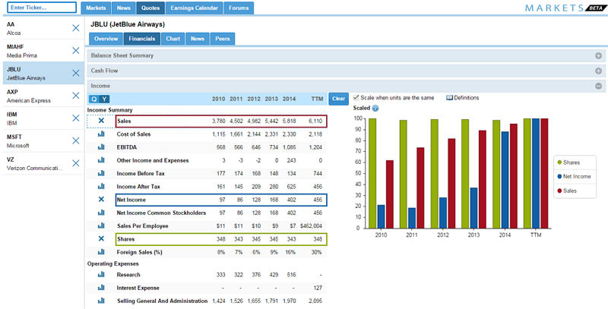Toggle Net Income in the chart legend
This screenshot has width=608, height=309.
(x=574, y=177)
